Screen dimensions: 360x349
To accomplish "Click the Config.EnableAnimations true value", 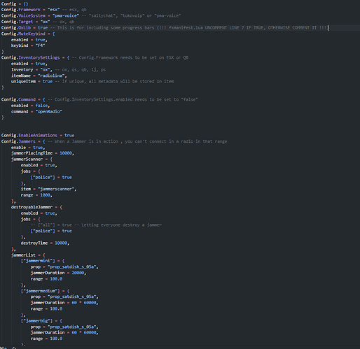I will coord(69,136).
